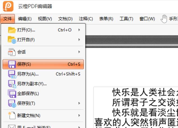Expand the 打开(O) submenu arrow
178x128 pixels.
(79, 30)
